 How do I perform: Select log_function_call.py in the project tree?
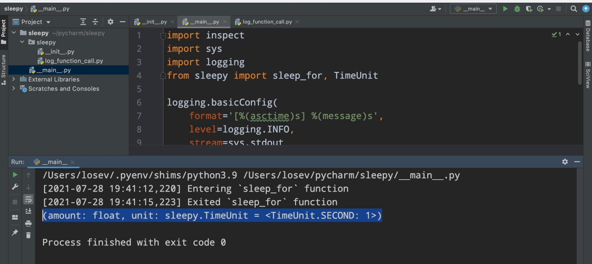[73, 61]
